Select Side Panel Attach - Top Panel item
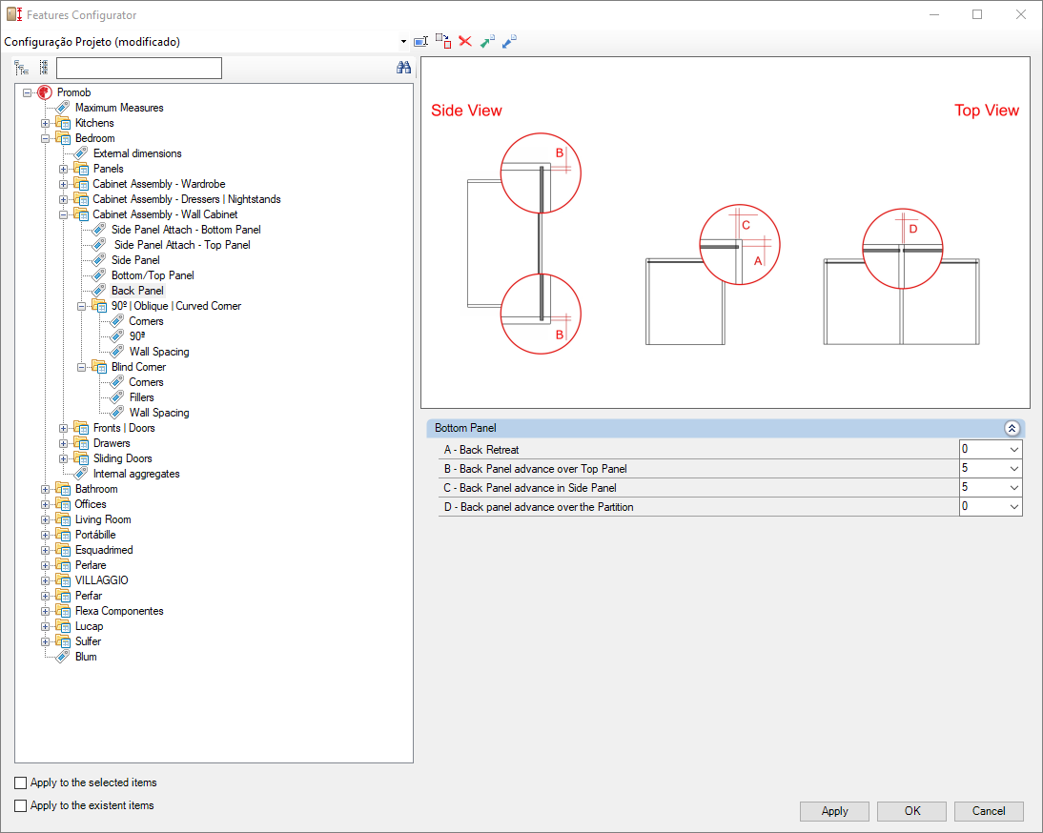The image size is (1043, 833). [x=182, y=245]
